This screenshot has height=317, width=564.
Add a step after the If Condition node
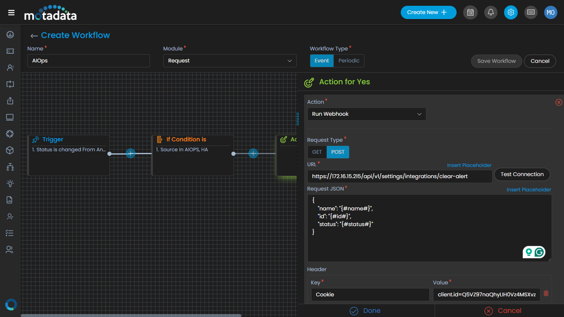tap(253, 154)
